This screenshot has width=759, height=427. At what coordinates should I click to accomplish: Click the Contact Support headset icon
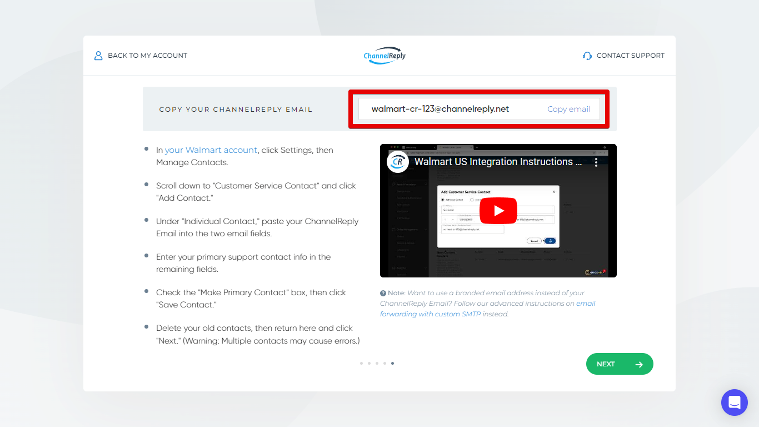coord(587,56)
